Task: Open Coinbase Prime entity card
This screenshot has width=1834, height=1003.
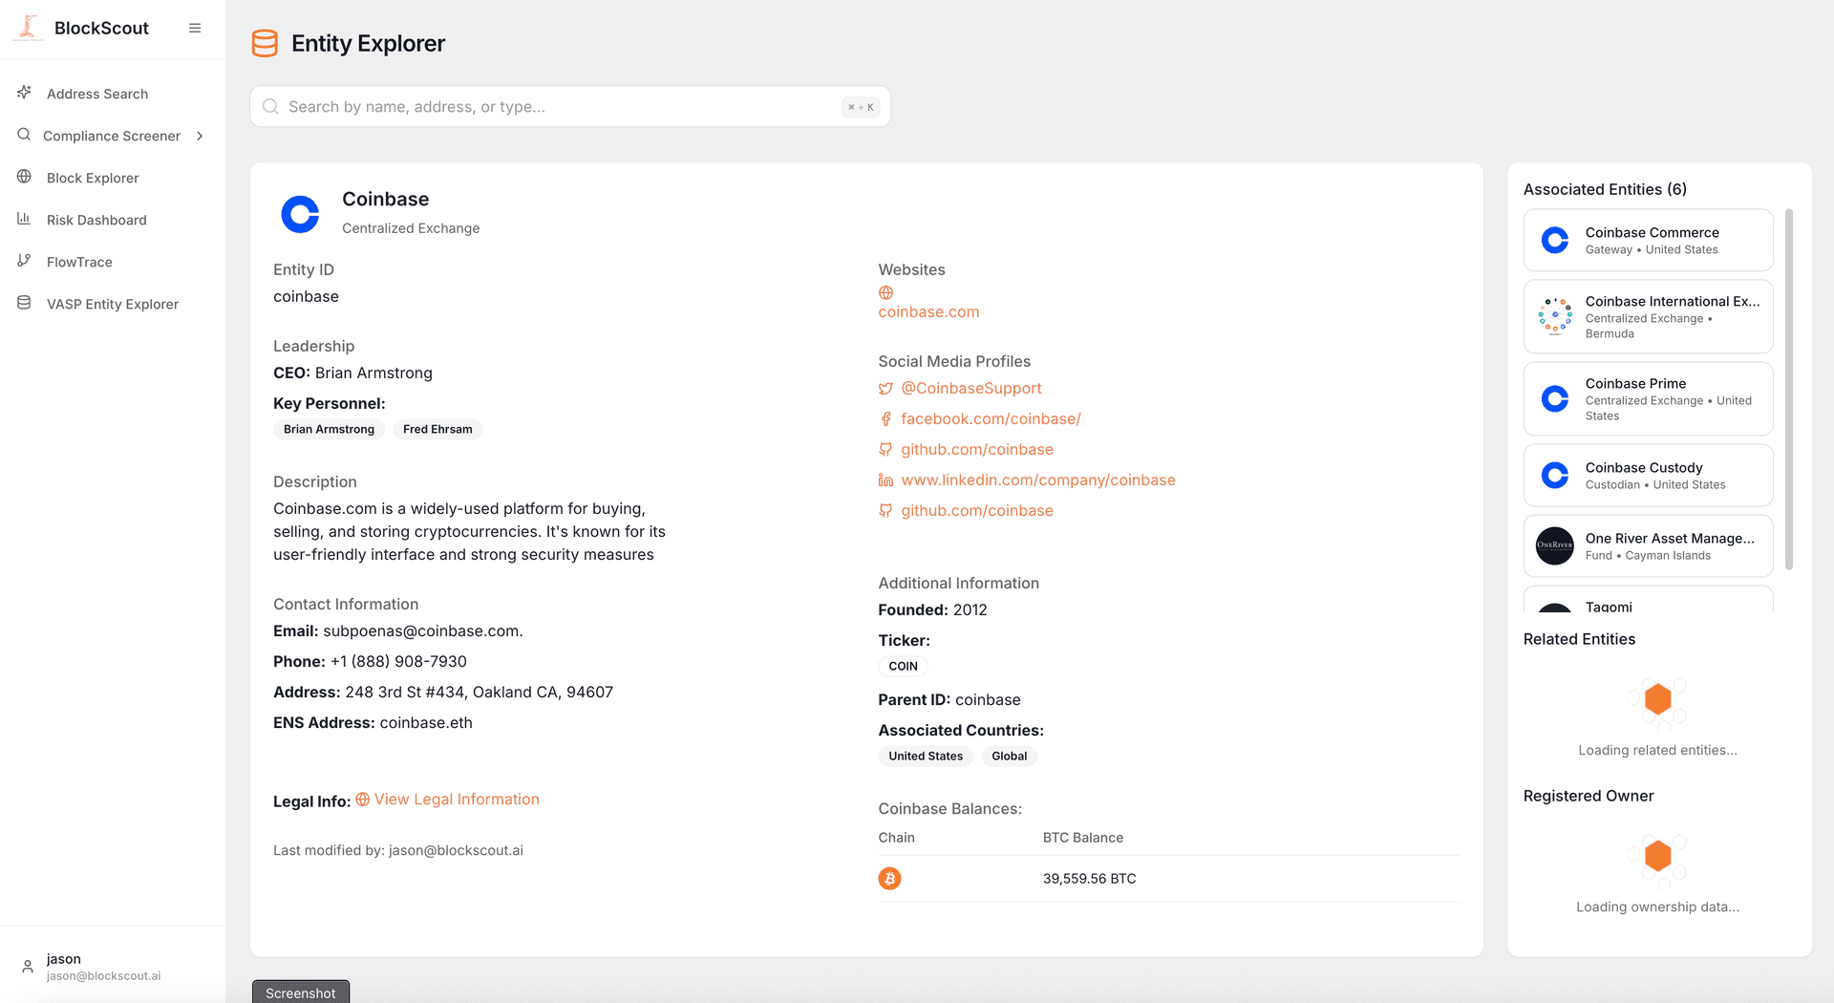Action: click(1647, 398)
